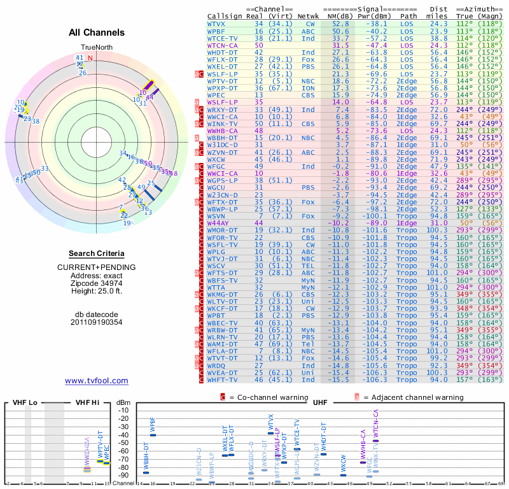Image resolution: width=509 pixels, height=489 pixels.
Task: Click the WHFT-TV callsign
Action: coord(222,379)
